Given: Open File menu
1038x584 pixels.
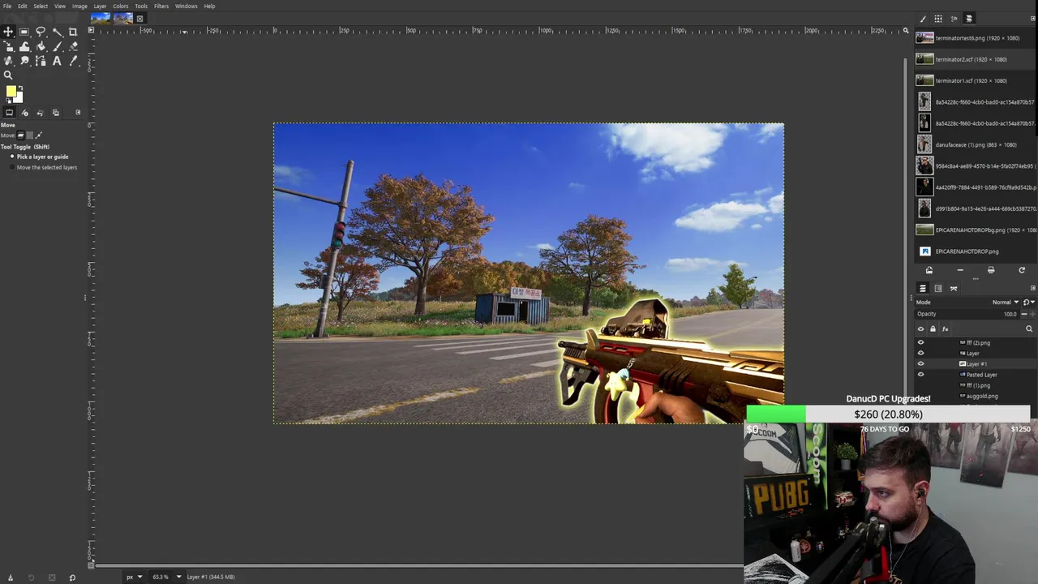Looking at the screenshot, I should tap(6, 6).
